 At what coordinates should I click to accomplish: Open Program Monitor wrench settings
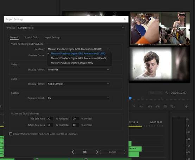[166, 93]
